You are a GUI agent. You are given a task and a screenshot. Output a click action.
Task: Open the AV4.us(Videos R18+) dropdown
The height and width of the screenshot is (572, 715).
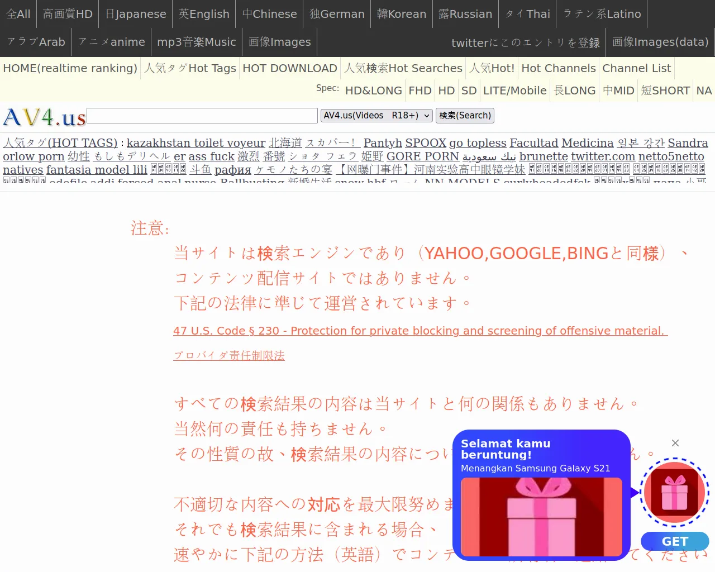coord(376,116)
